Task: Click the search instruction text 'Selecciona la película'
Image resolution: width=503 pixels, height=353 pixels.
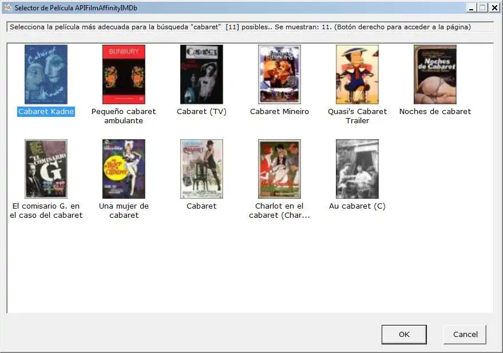Action: coord(240,27)
